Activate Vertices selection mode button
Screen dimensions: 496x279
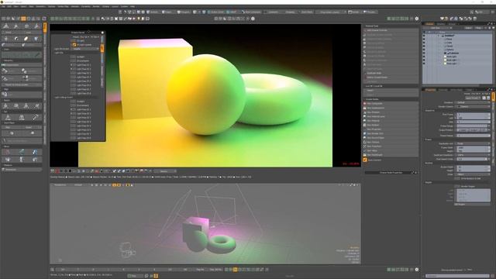(x=153, y=12)
